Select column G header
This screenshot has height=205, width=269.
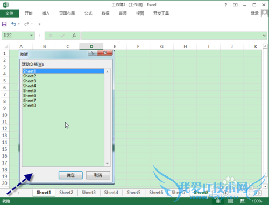[161, 46]
